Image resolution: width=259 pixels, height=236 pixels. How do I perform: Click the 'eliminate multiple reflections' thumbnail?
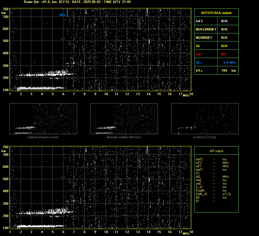click(124, 119)
